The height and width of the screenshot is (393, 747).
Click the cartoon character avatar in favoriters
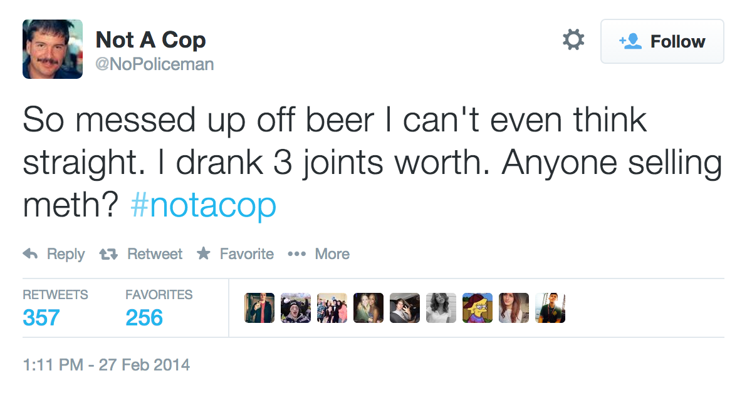click(x=478, y=308)
